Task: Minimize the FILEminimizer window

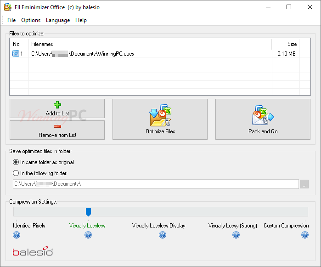Action: click(x=268, y=7)
